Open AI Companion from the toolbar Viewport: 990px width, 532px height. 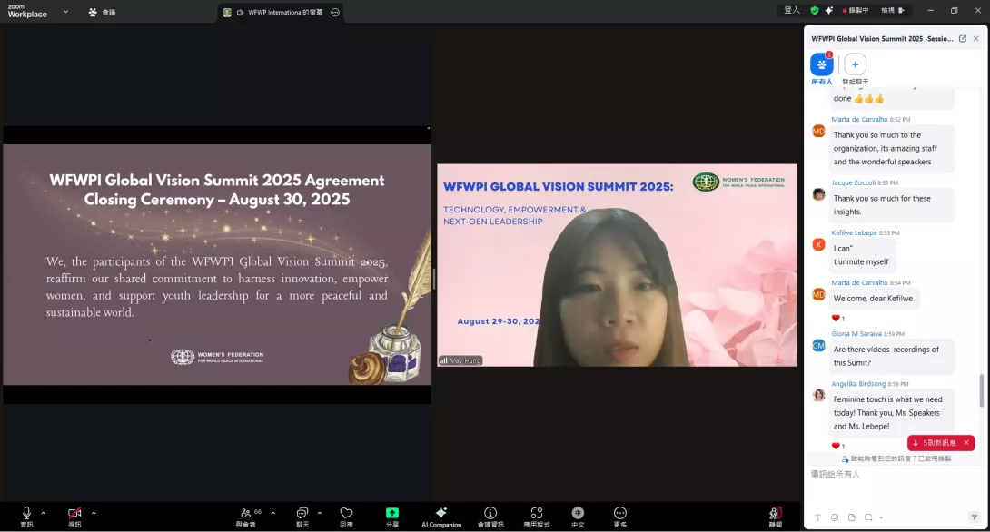pos(441,517)
